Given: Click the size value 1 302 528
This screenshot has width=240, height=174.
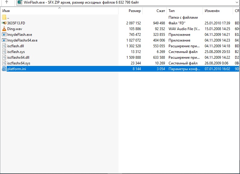Looking at the screenshot, I should [134, 46].
